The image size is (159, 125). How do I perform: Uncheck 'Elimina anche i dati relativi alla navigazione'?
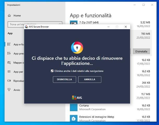click(x=52, y=71)
